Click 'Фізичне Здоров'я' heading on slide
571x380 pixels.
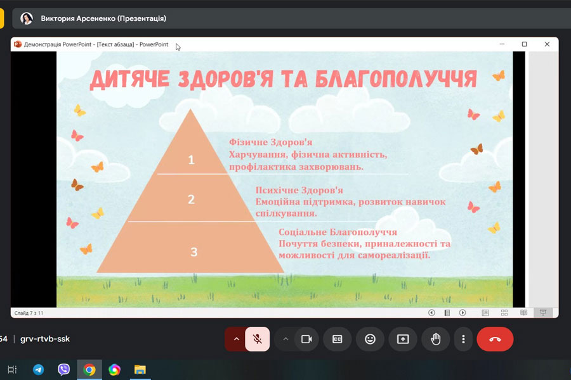[x=270, y=142]
